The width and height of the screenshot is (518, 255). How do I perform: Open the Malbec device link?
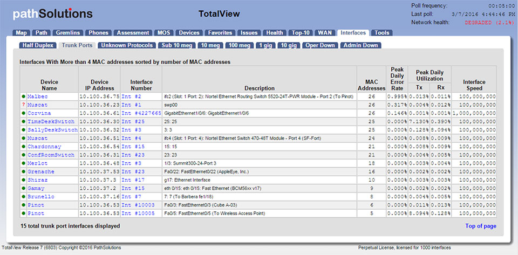(x=37, y=97)
